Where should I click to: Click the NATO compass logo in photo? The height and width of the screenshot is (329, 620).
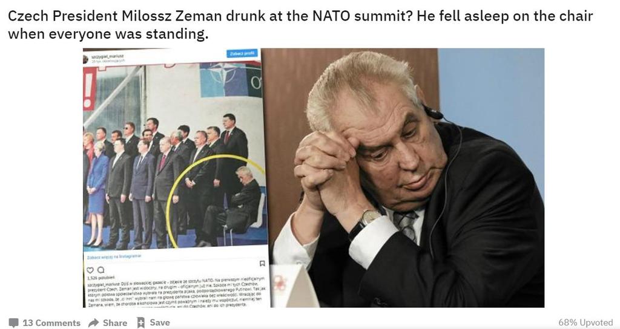click(223, 73)
